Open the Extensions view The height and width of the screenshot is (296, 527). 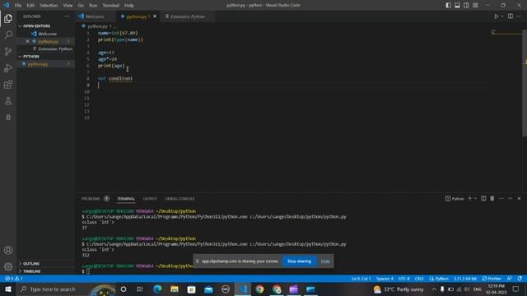[8, 84]
